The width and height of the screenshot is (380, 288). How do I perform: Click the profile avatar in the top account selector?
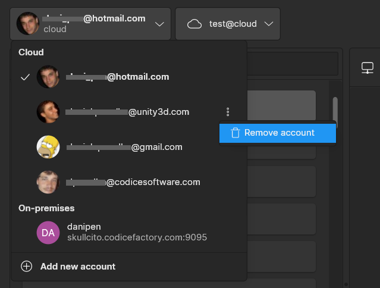(x=27, y=24)
